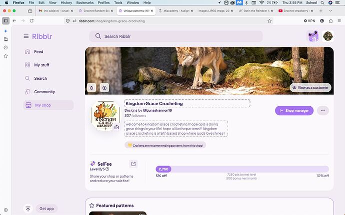Image resolution: width=345 pixels, height=215 pixels.
Task: Go back in Firefox
Action: pyautogui.click(x=14, y=21)
